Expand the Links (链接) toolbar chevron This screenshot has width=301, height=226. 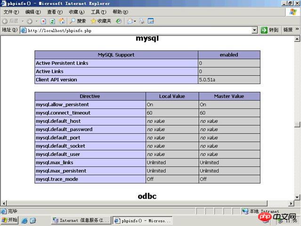[x=297, y=29]
